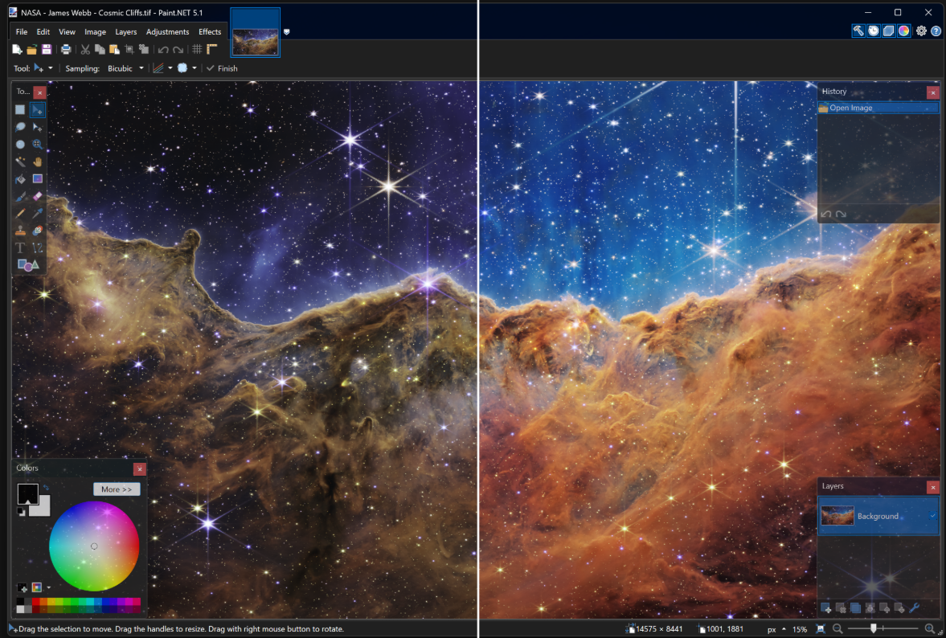Activate the Color Picker tool
Image resolution: width=946 pixels, height=638 pixels.
[x=38, y=213]
